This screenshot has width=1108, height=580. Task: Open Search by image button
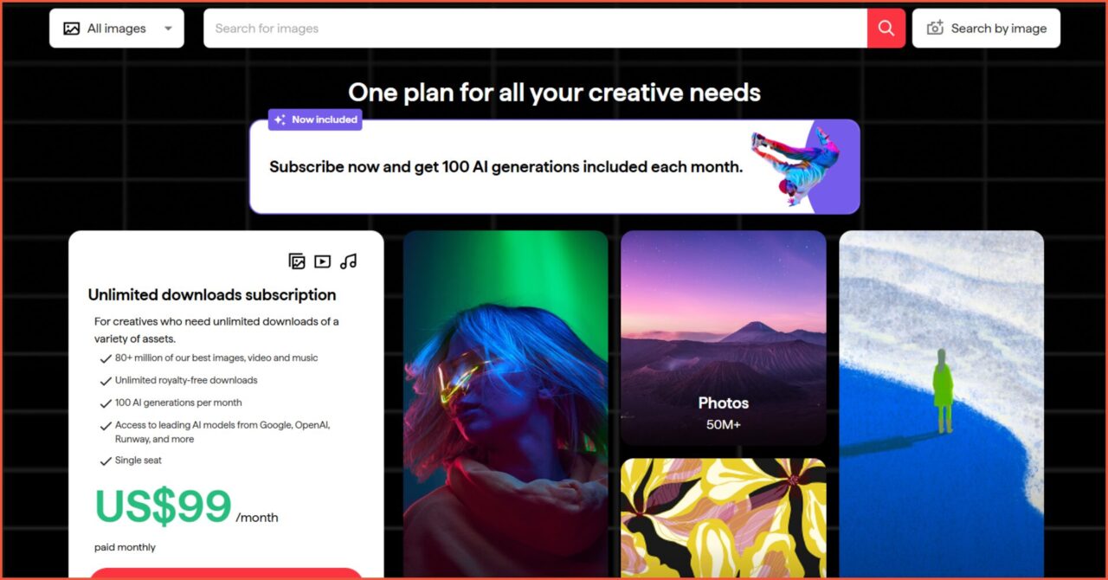point(986,29)
